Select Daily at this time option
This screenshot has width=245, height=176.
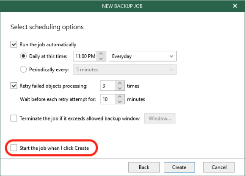pos(23,56)
